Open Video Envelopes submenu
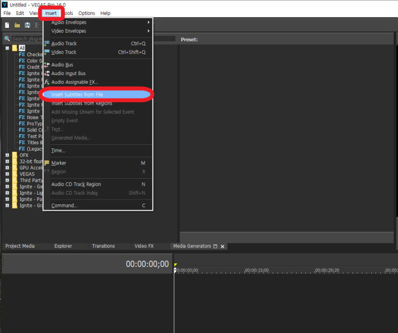 (98, 31)
